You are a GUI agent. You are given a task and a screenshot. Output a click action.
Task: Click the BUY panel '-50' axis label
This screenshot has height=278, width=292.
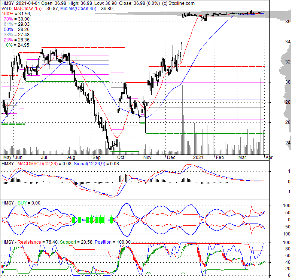tap(287, 227)
